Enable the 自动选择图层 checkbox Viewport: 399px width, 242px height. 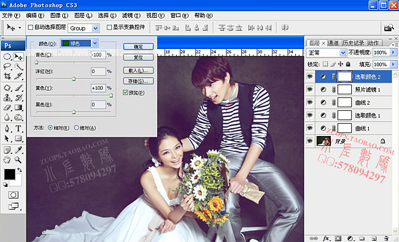coord(31,27)
